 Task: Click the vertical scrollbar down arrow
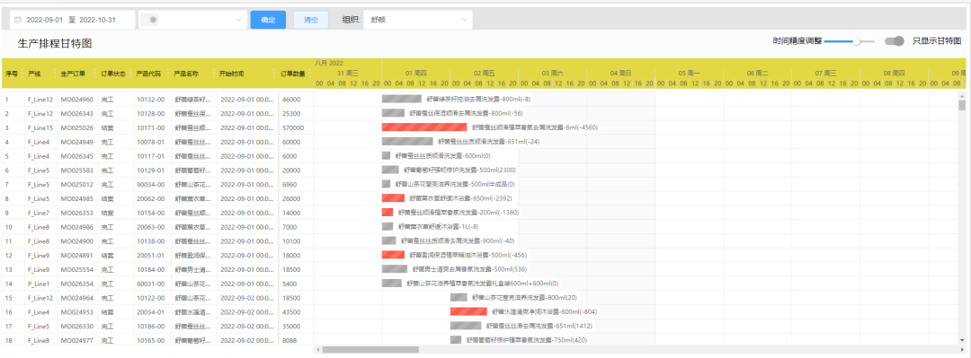click(962, 340)
